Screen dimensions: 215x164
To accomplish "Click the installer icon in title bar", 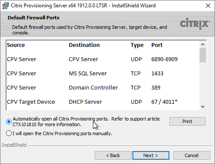I will click(5, 6).
